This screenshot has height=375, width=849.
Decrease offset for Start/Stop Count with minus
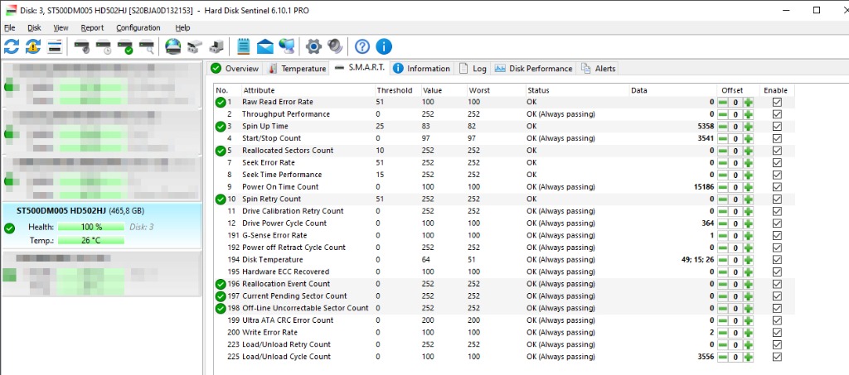click(x=723, y=138)
